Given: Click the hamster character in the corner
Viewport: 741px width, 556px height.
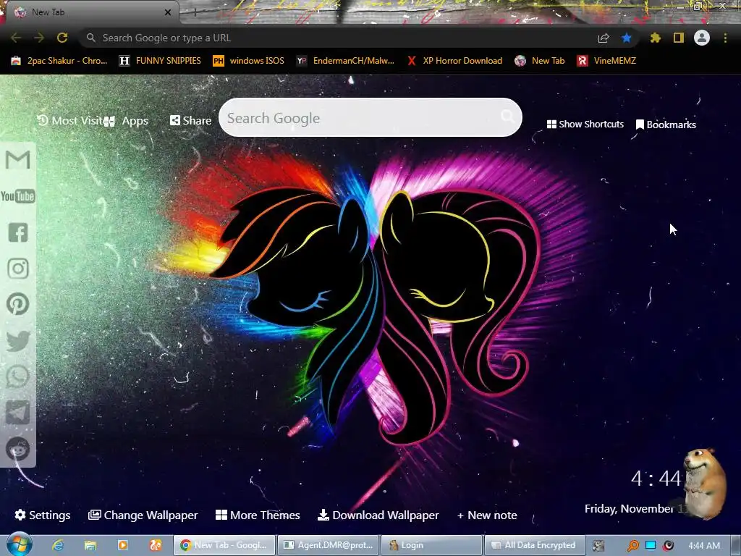Looking at the screenshot, I should point(705,483).
